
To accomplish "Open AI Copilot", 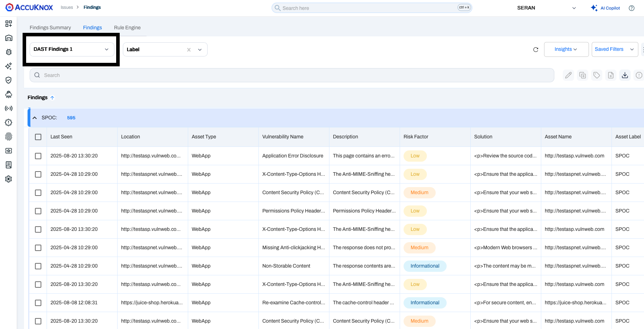I will [606, 8].
